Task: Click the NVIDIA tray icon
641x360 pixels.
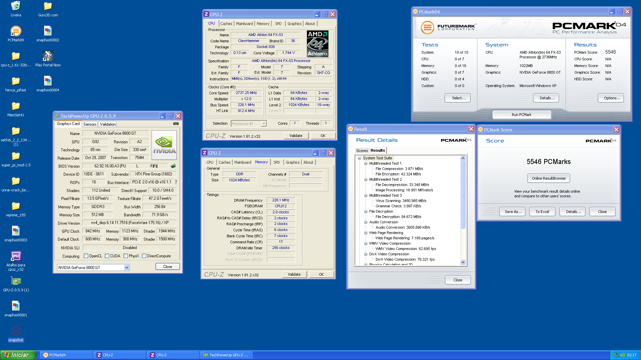Action: [x=622, y=355]
